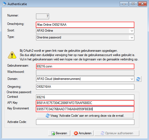
Task: Click the empty Activatie Code field
Action: 85,122
